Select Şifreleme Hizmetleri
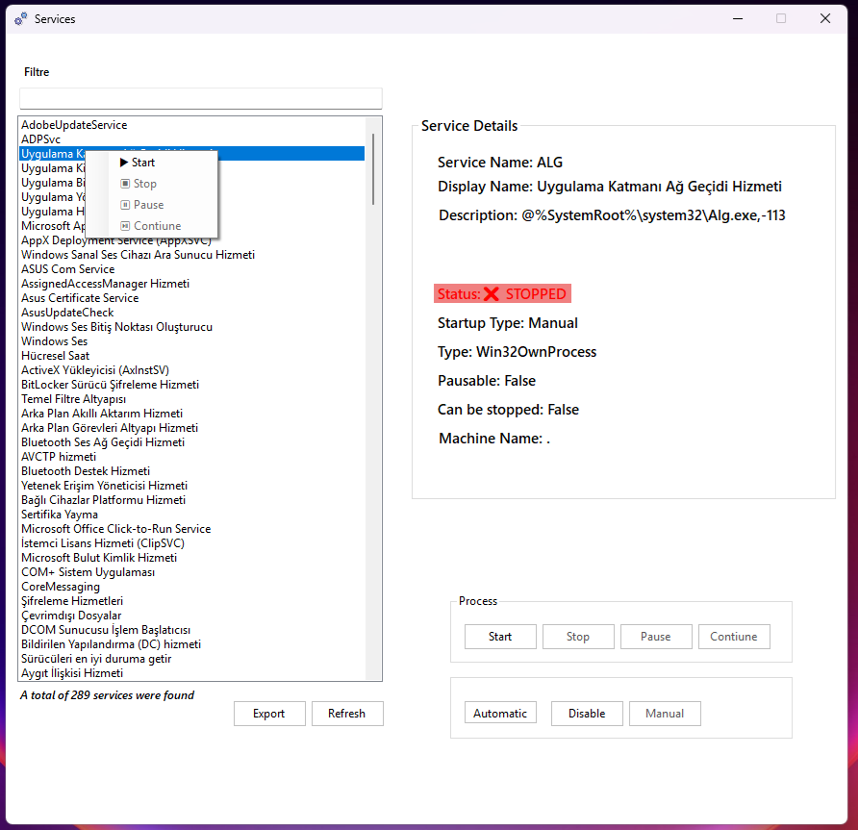This screenshot has width=858, height=830. pos(192,601)
